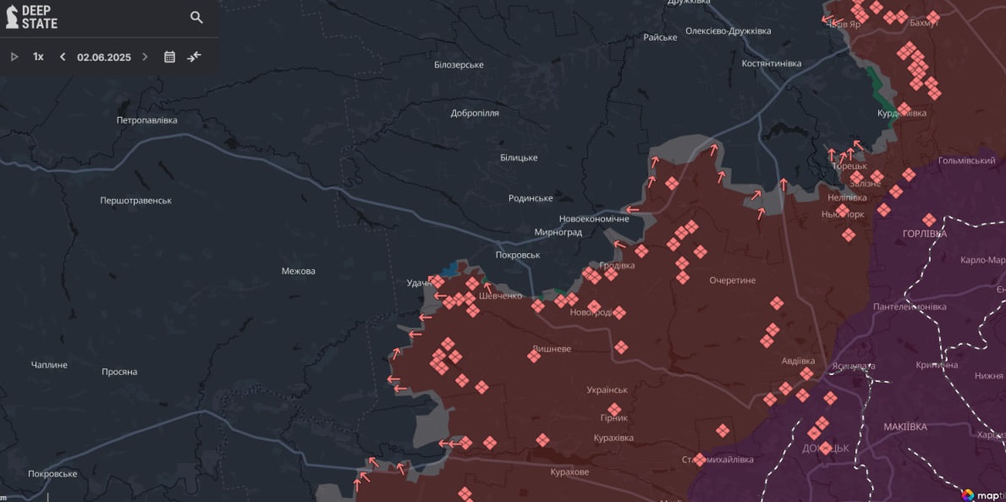Advance to the next date
The image size is (1006, 502).
click(x=145, y=57)
